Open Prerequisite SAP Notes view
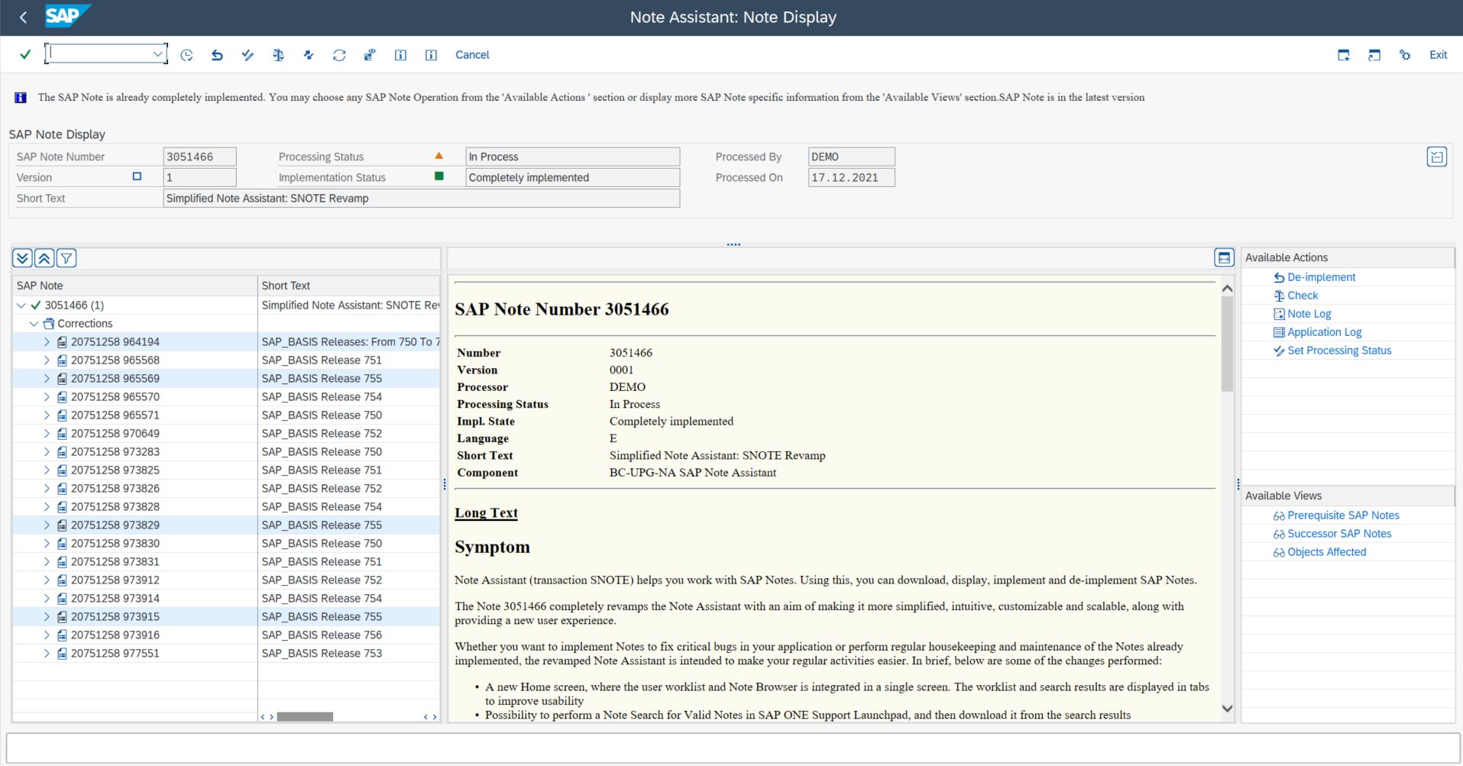This screenshot has width=1463, height=766. point(1342,516)
